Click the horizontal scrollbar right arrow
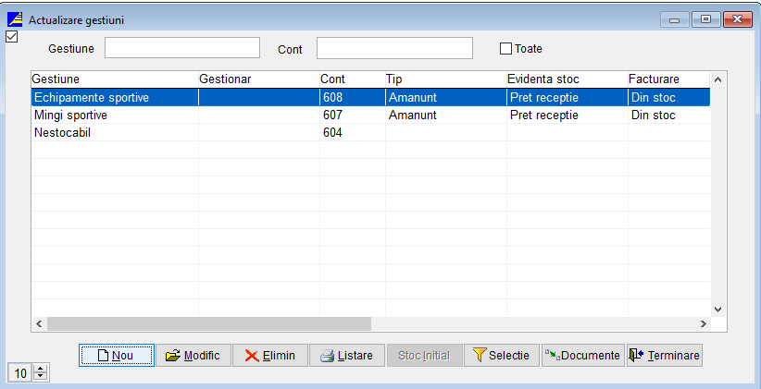This screenshot has height=389, width=761. coord(703,324)
